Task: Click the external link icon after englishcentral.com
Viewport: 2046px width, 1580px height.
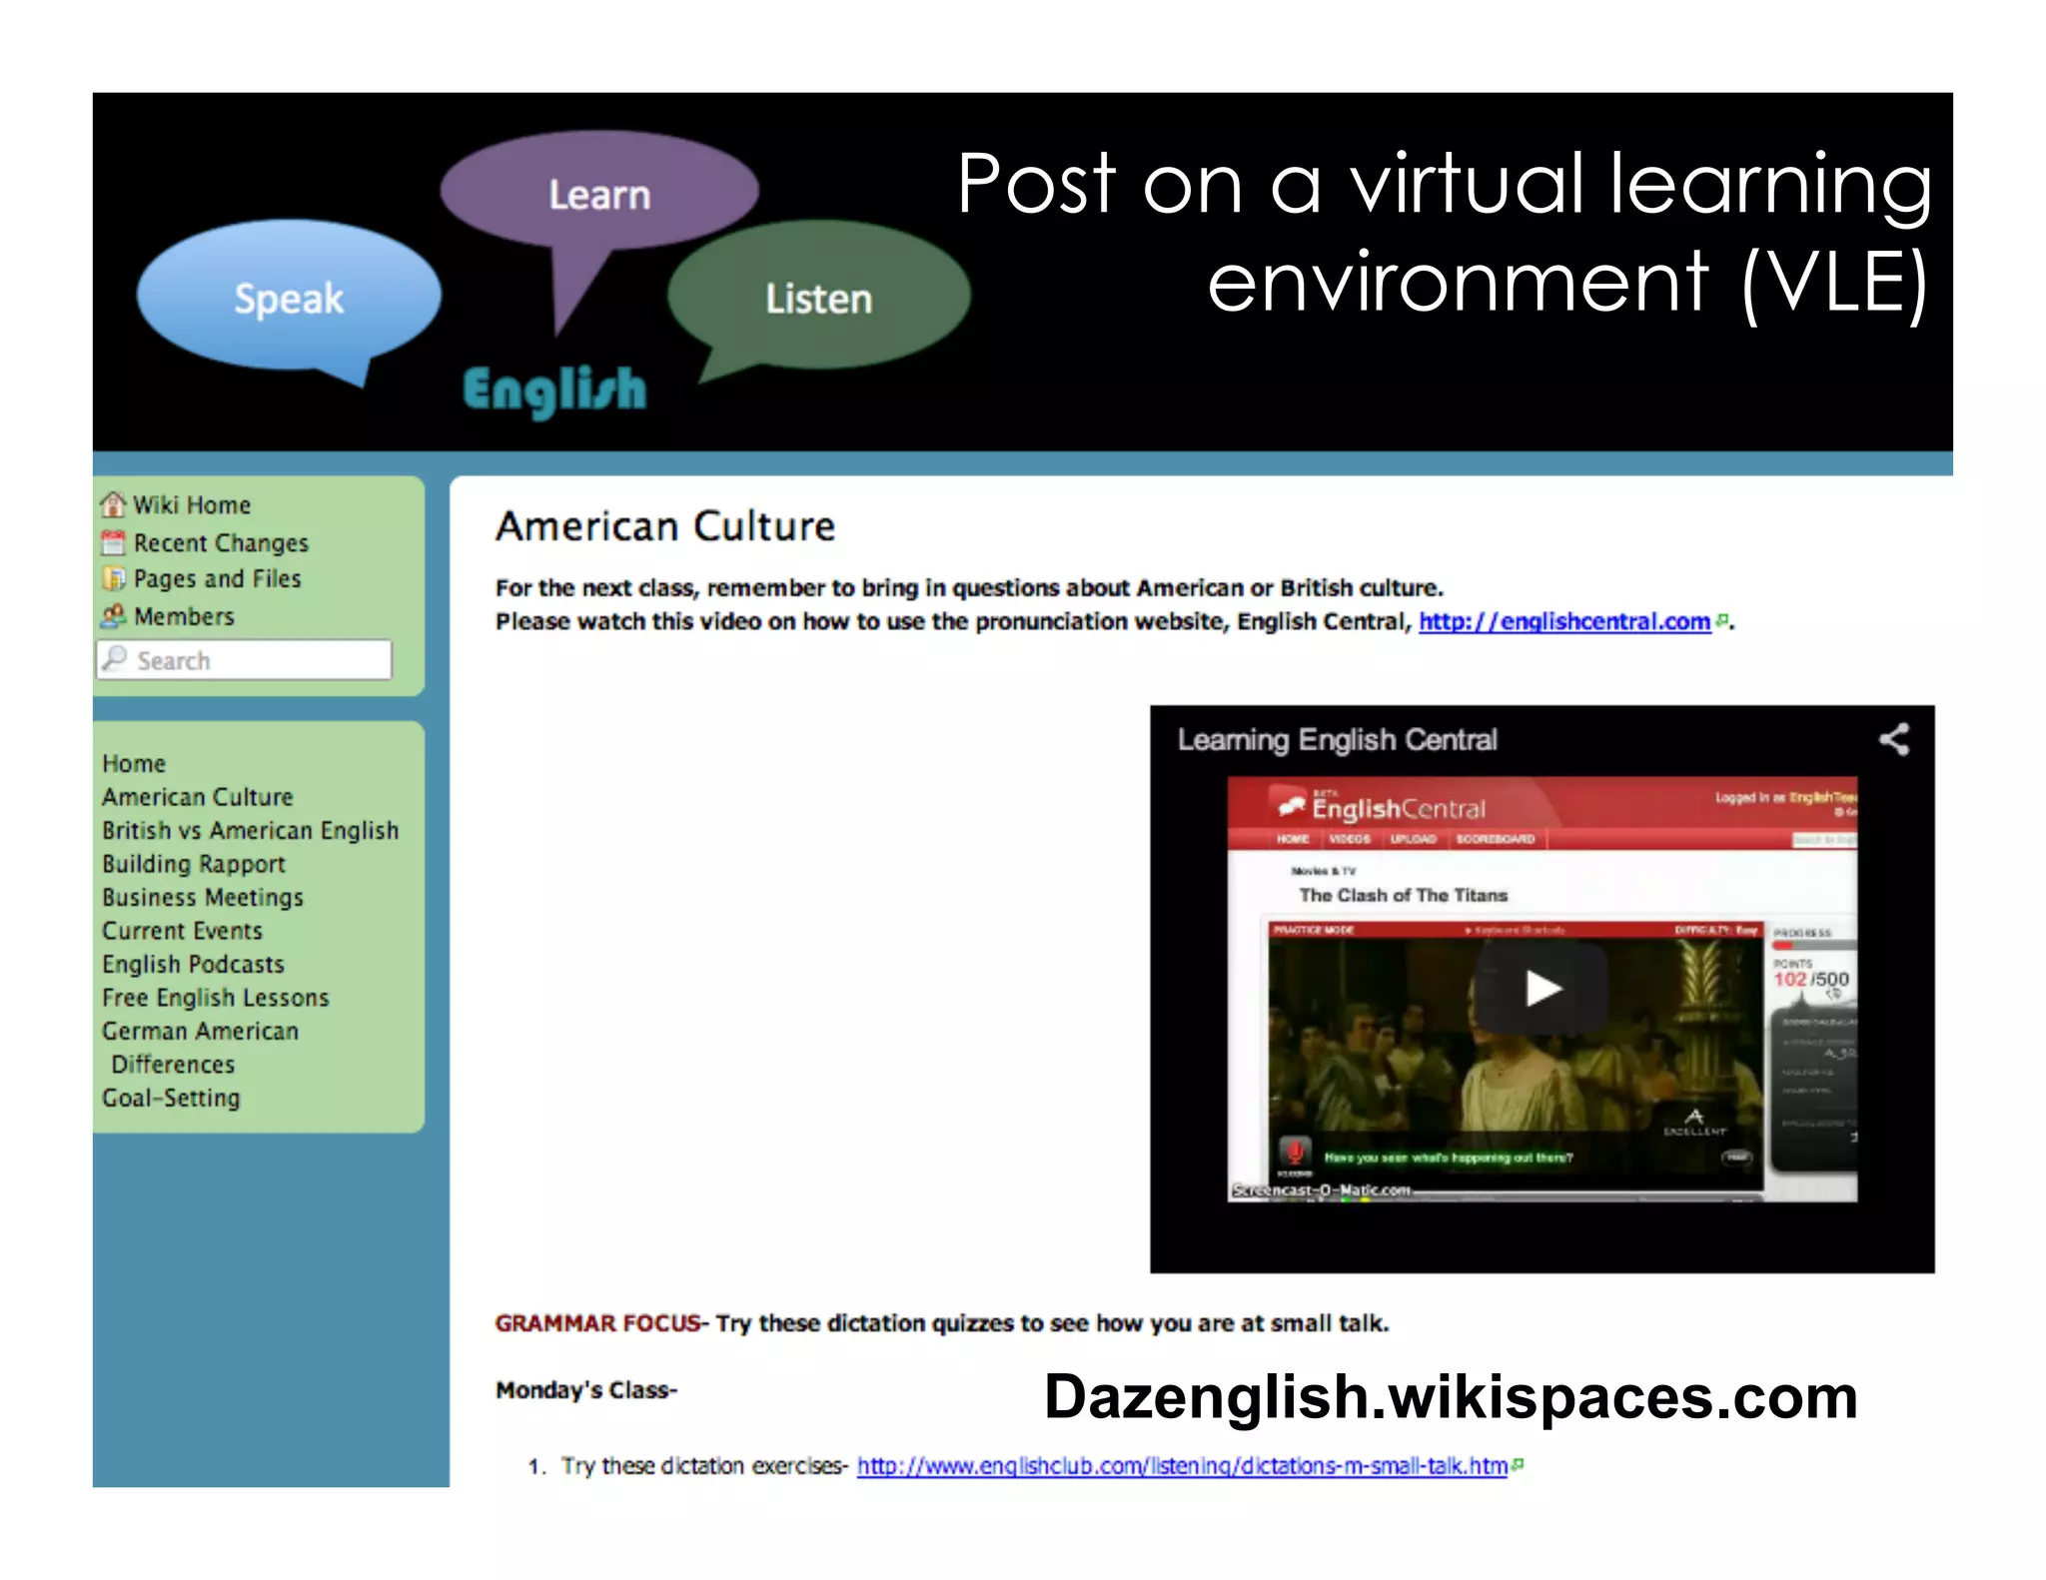Action: [1721, 620]
